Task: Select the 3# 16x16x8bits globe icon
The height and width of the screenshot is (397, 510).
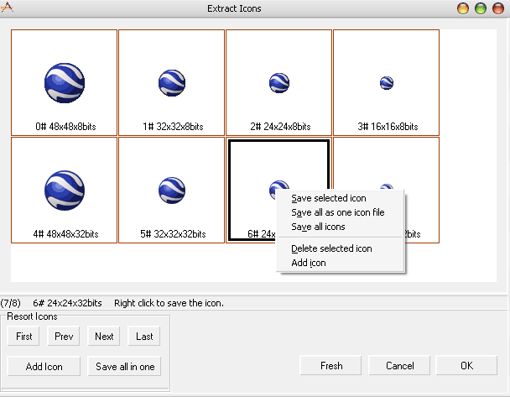Action: click(386, 82)
